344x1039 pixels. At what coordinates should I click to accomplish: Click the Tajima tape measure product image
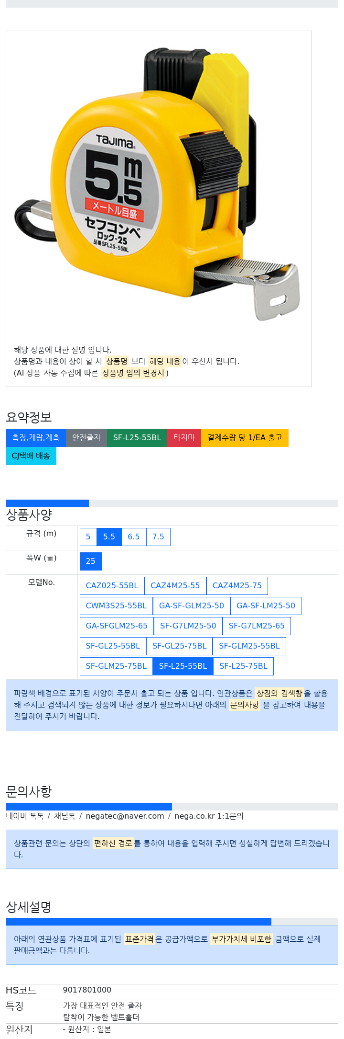[158, 184]
